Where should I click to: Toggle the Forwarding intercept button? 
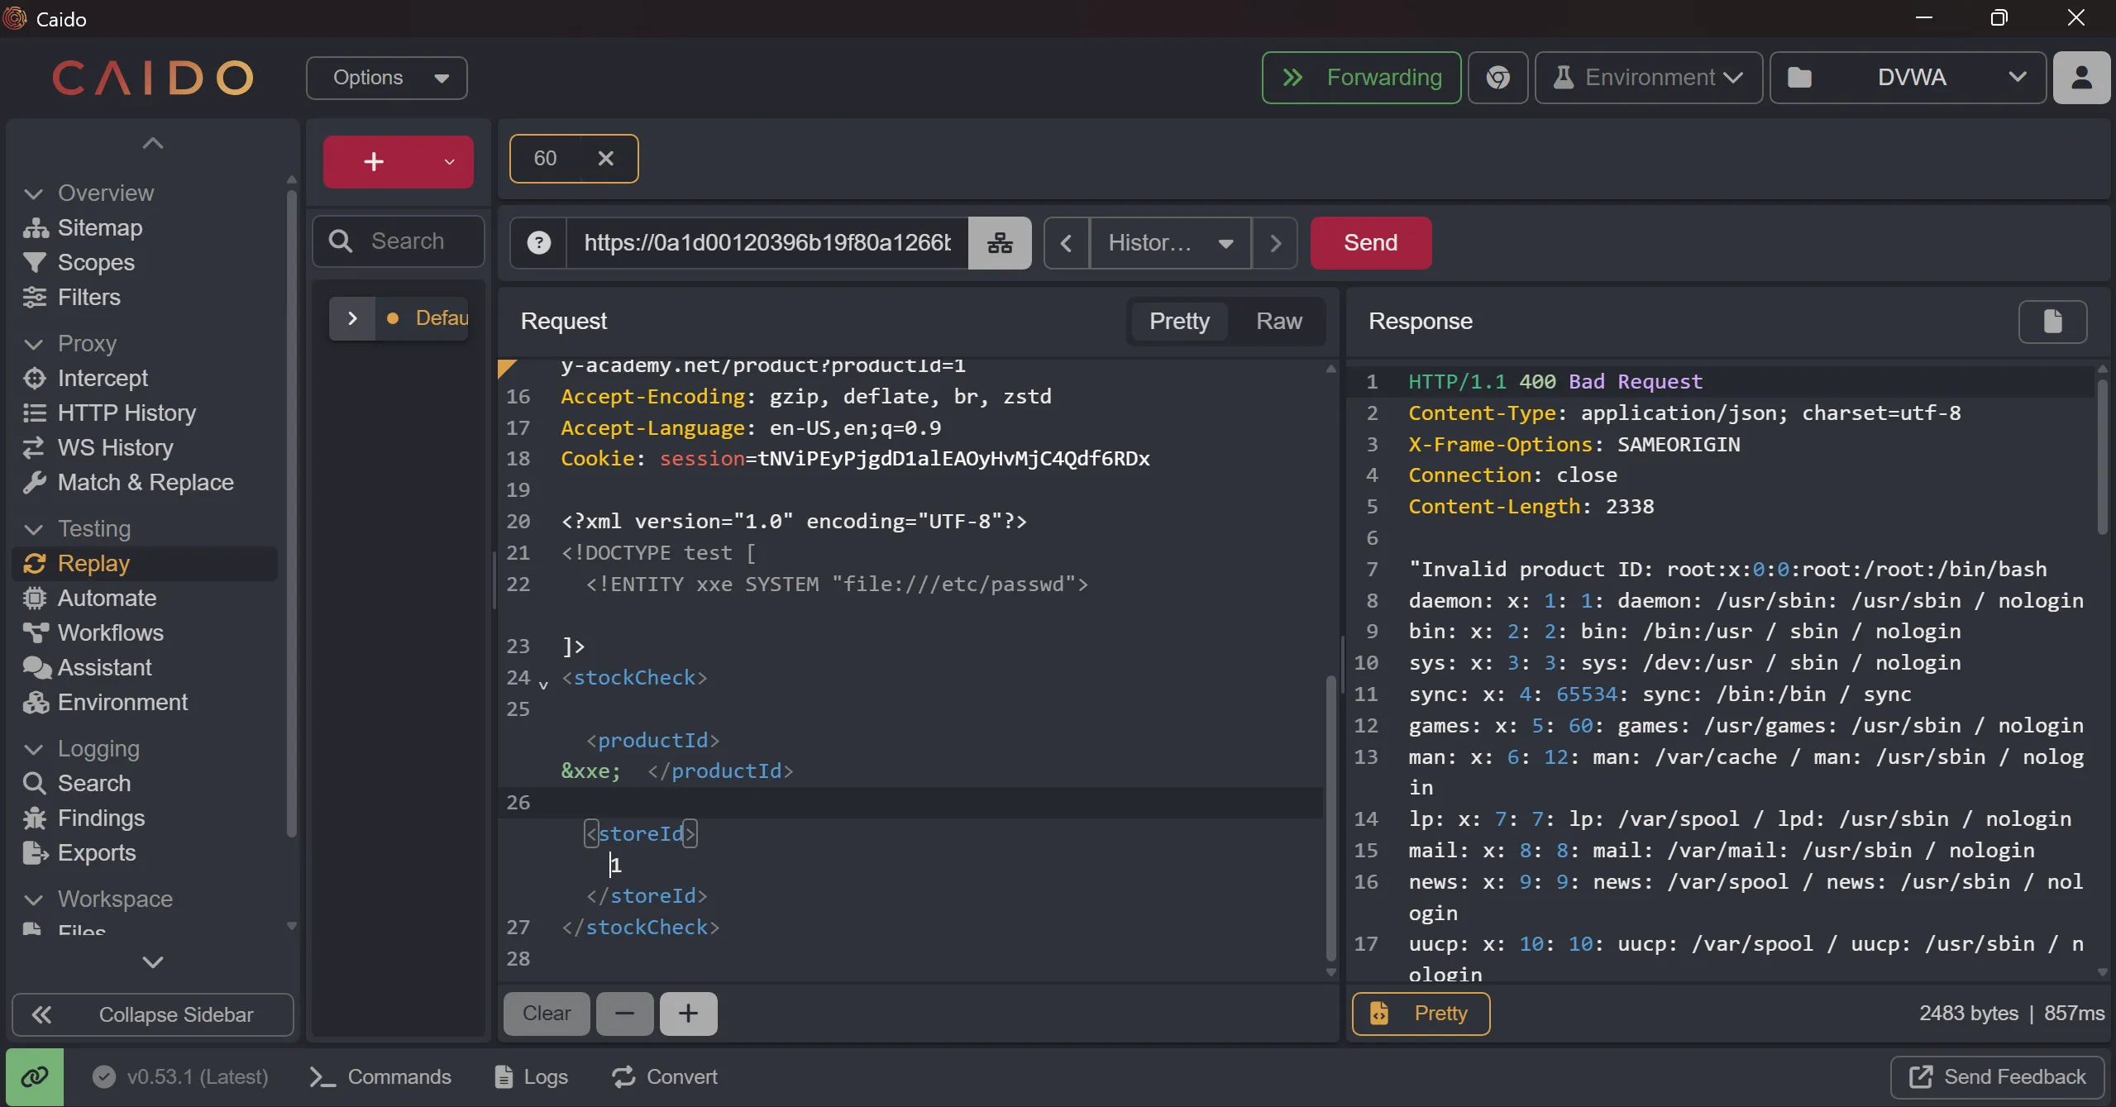[x=1361, y=78]
